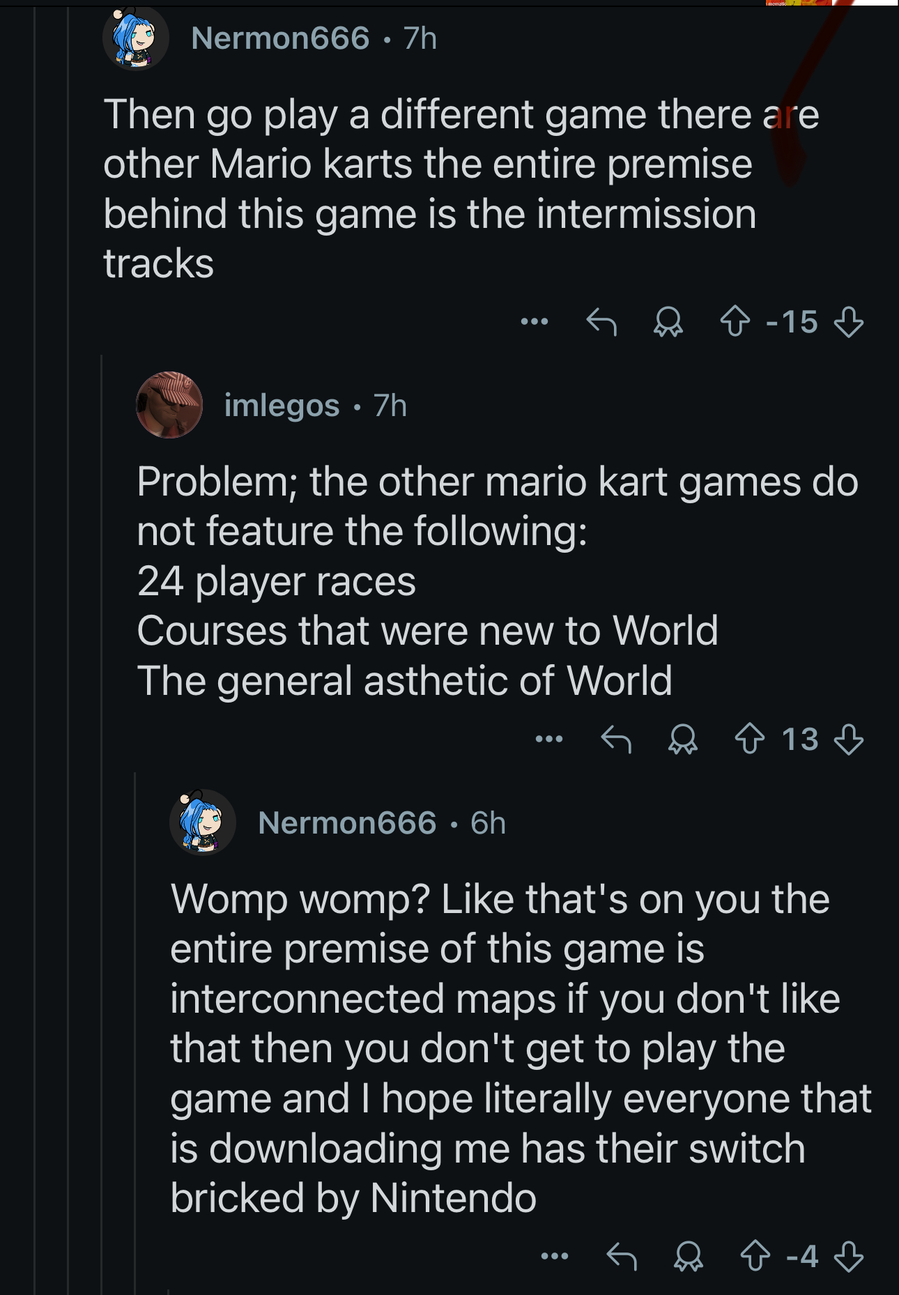Give an award to the -15 comment
899x1295 pixels.
tap(668, 322)
